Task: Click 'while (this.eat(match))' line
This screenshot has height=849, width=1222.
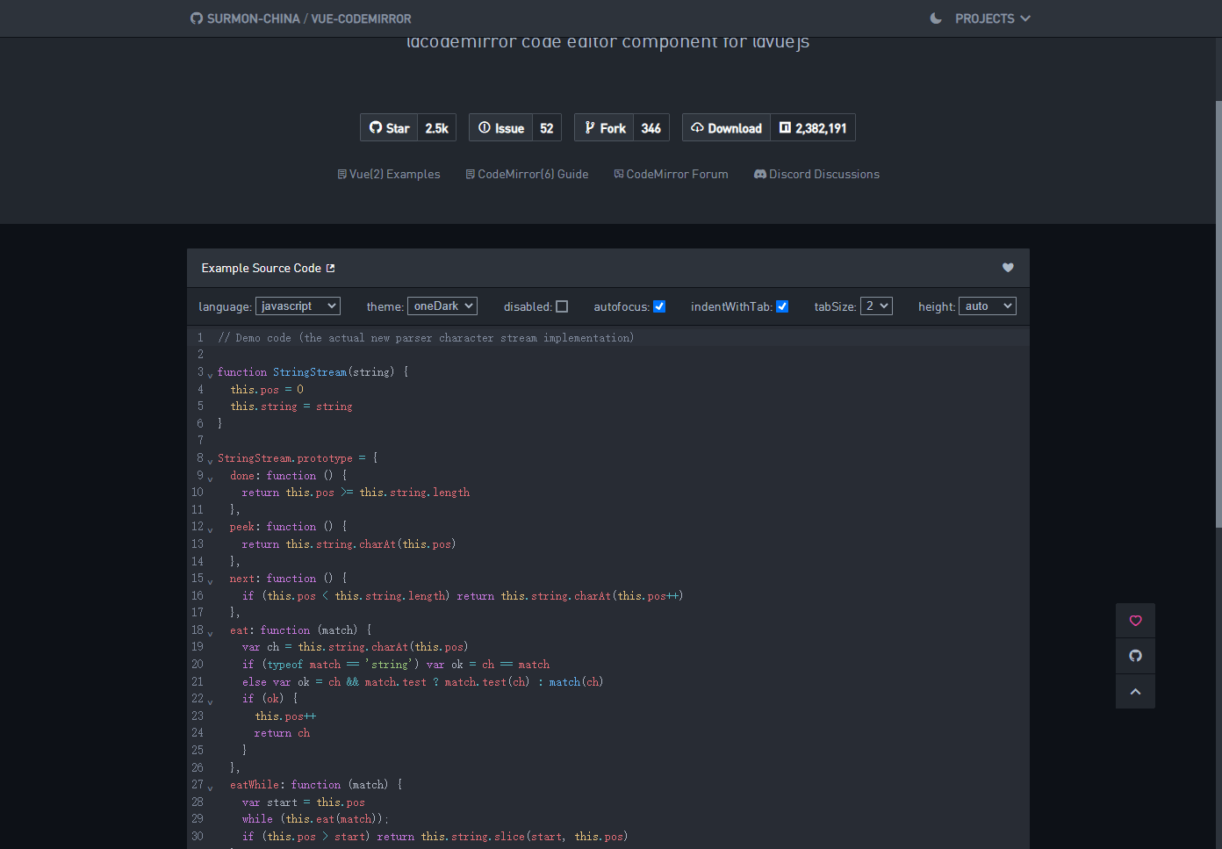Action: click(x=315, y=819)
